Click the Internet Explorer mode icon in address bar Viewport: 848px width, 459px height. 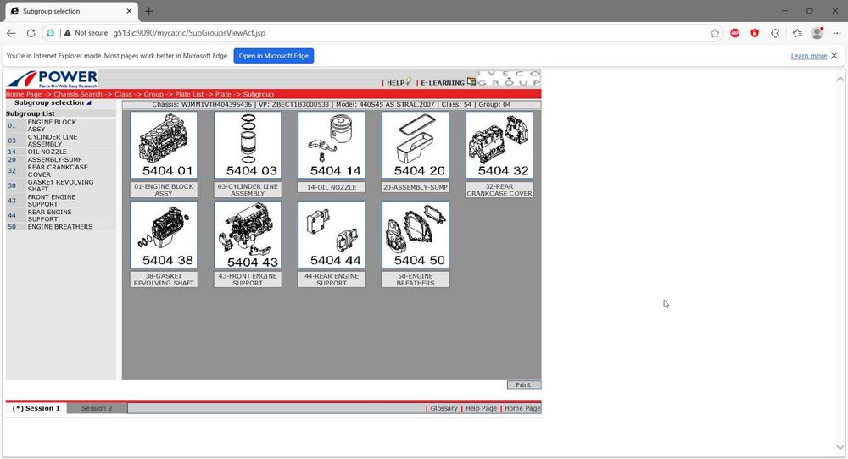pyautogui.click(x=50, y=33)
